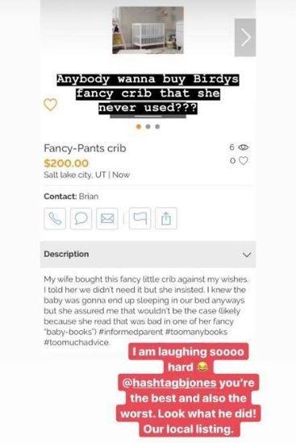Favorite the listing with the gold heart
296x443 pixels.
[50, 105]
